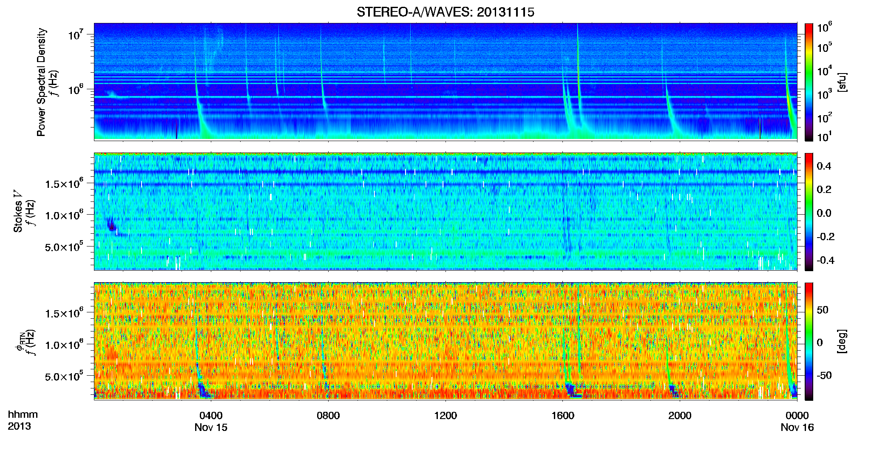Image resolution: width=891 pixels, height=459 pixels.
Task: Click the 10^6 frequency tick in top panel
Action: (x=76, y=89)
